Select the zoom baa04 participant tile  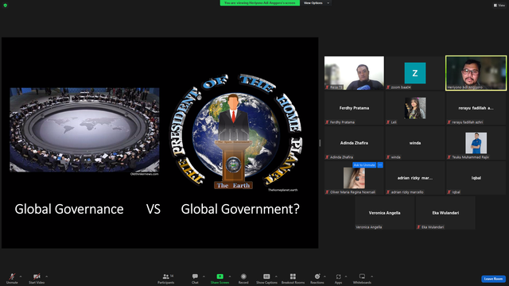tap(415, 73)
